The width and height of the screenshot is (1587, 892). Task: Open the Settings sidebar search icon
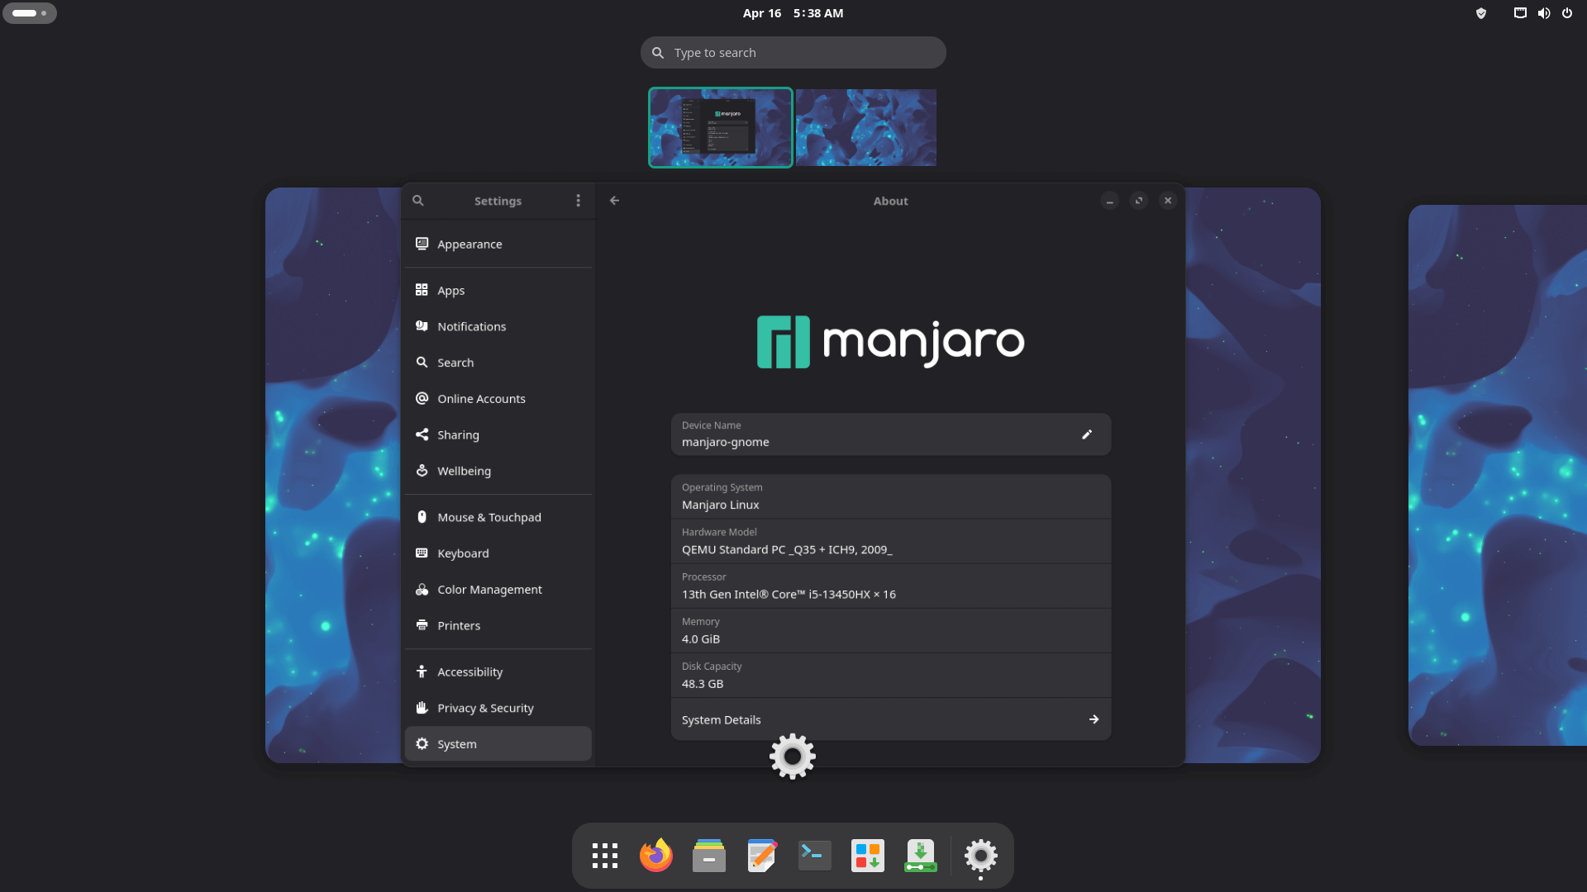point(418,201)
